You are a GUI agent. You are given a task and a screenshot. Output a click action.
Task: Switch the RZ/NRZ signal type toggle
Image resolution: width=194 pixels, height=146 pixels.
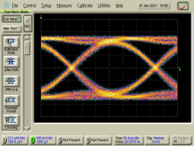[28, 24]
